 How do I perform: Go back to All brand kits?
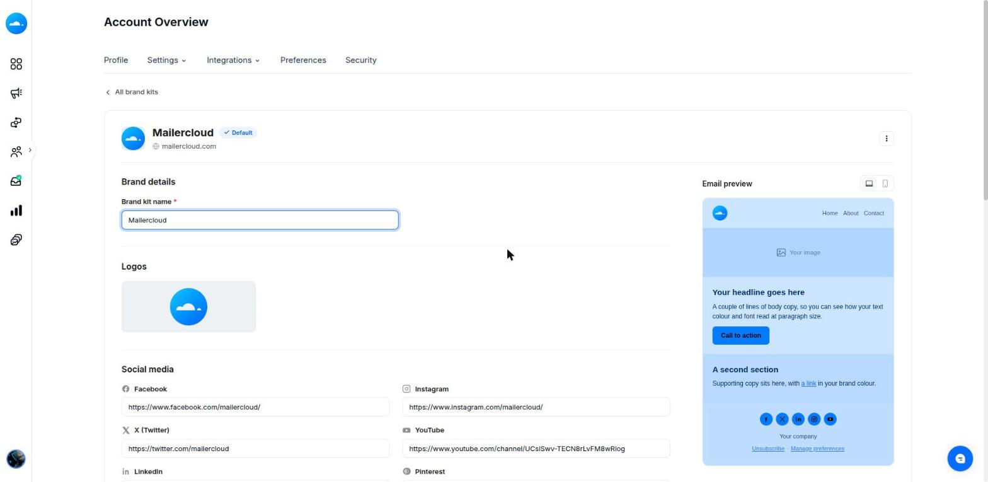[132, 92]
